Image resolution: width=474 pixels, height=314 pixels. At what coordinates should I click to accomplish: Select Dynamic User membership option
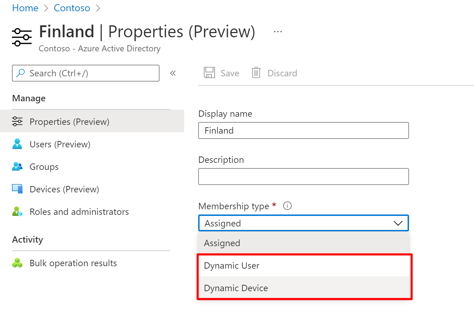232,265
